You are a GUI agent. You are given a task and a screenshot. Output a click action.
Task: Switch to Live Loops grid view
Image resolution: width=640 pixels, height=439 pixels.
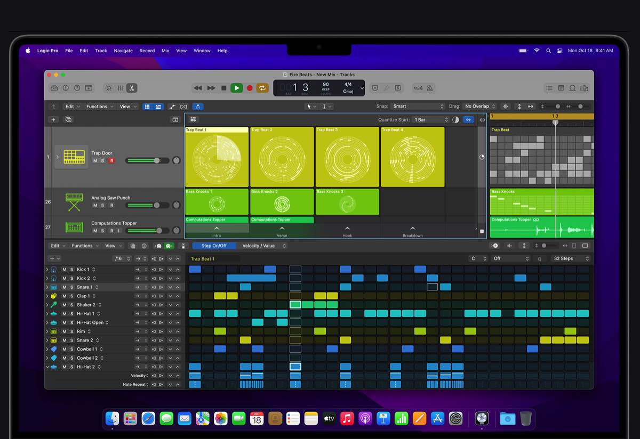pyautogui.click(x=147, y=107)
